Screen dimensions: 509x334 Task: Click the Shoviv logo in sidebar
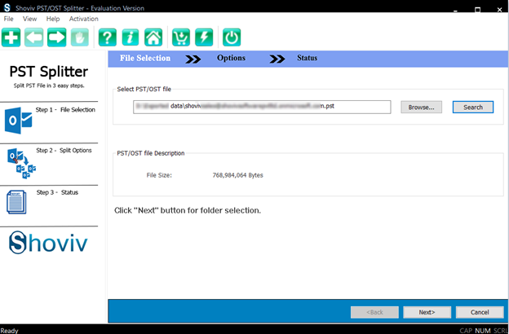tap(48, 243)
